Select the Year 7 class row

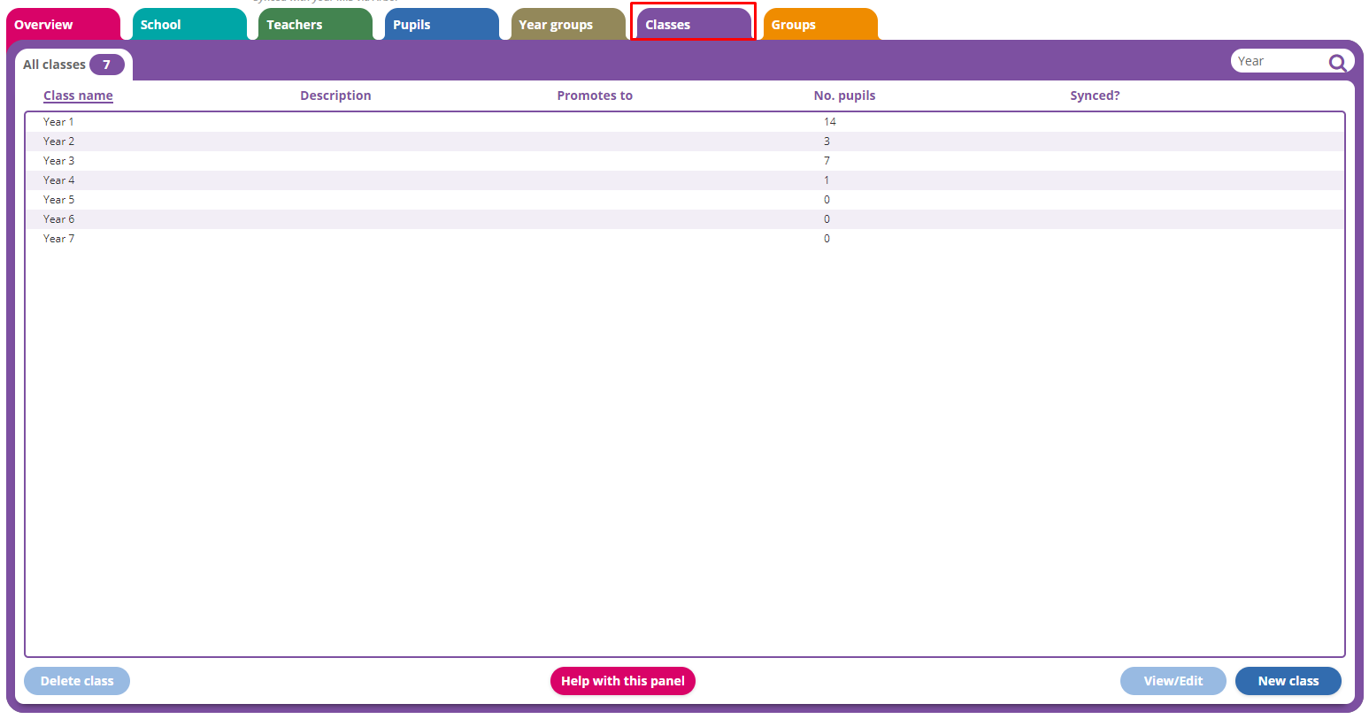pyautogui.click(x=354, y=238)
